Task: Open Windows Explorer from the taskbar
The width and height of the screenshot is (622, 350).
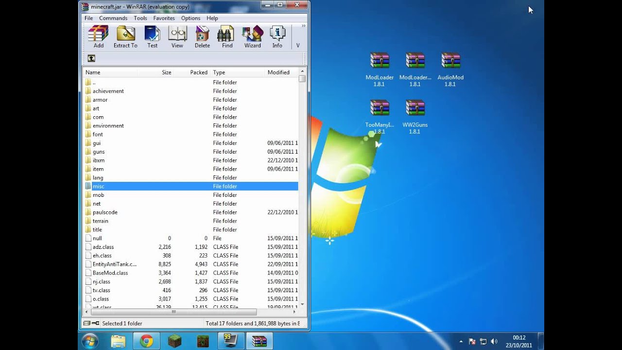Action: 119,341
